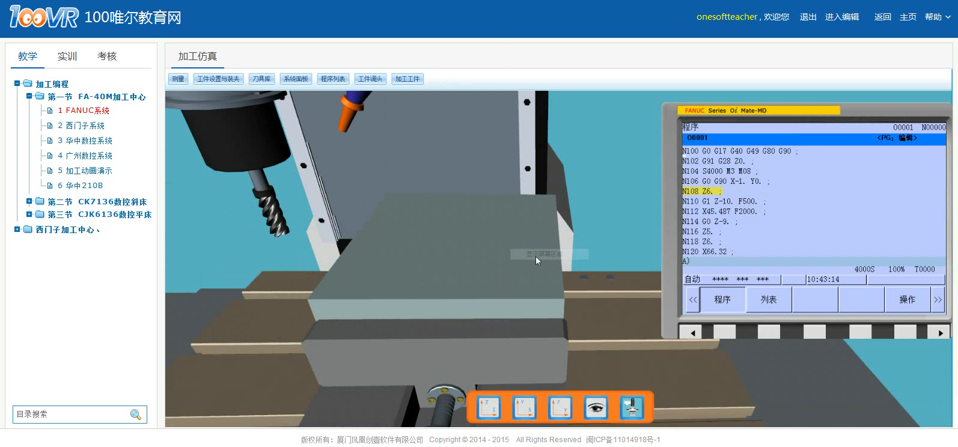The width and height of the screenshot is (958, 447).
Task: Switch to the 实训 tab
Action: [67, 56]
